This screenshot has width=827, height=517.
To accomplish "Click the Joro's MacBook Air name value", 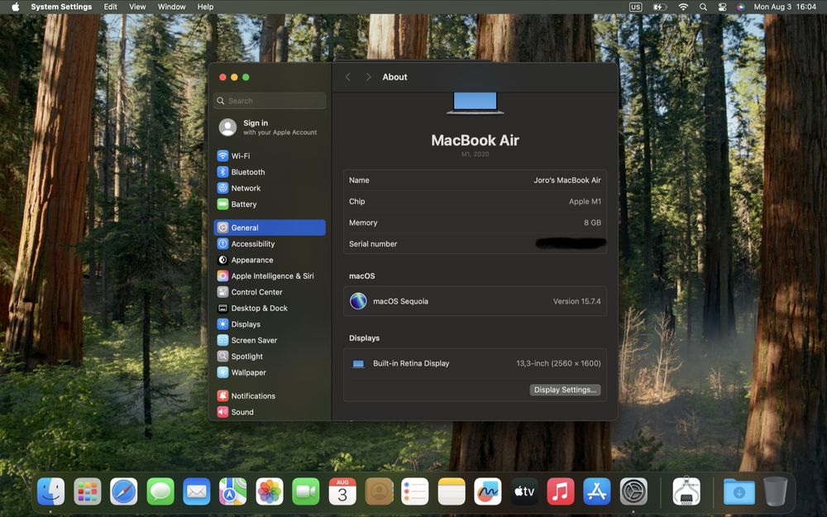I will (x=567, y=180).
